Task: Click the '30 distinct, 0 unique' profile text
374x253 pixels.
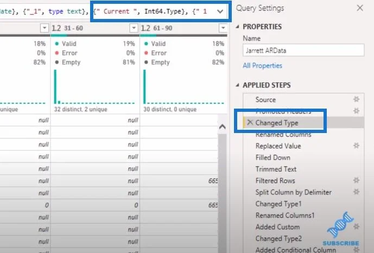Action: tap(170, 110)
